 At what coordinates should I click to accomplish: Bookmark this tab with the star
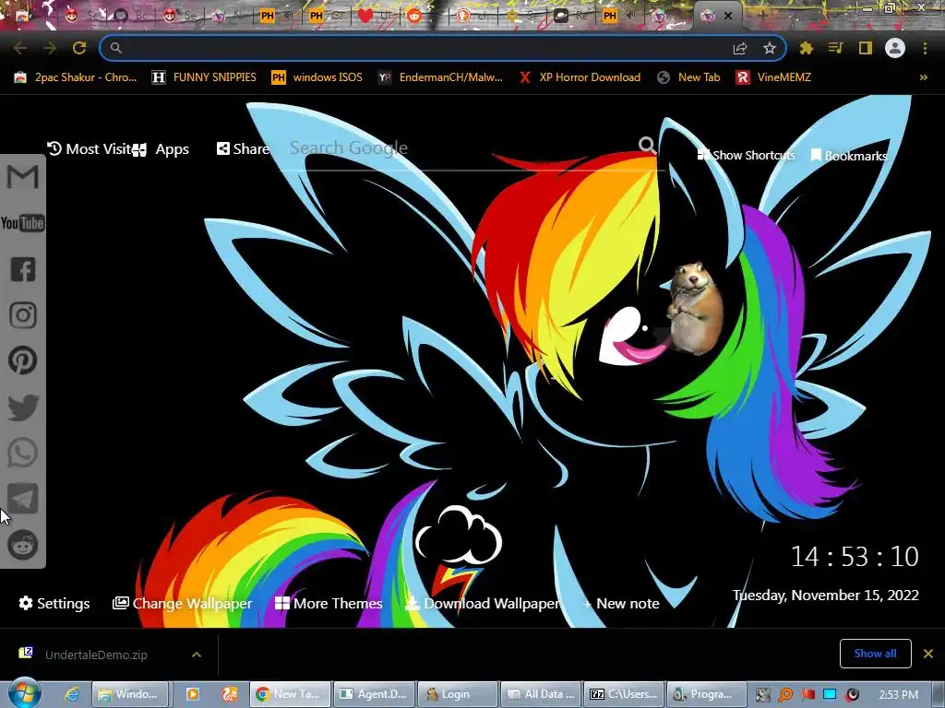click(x=770, y=48)
